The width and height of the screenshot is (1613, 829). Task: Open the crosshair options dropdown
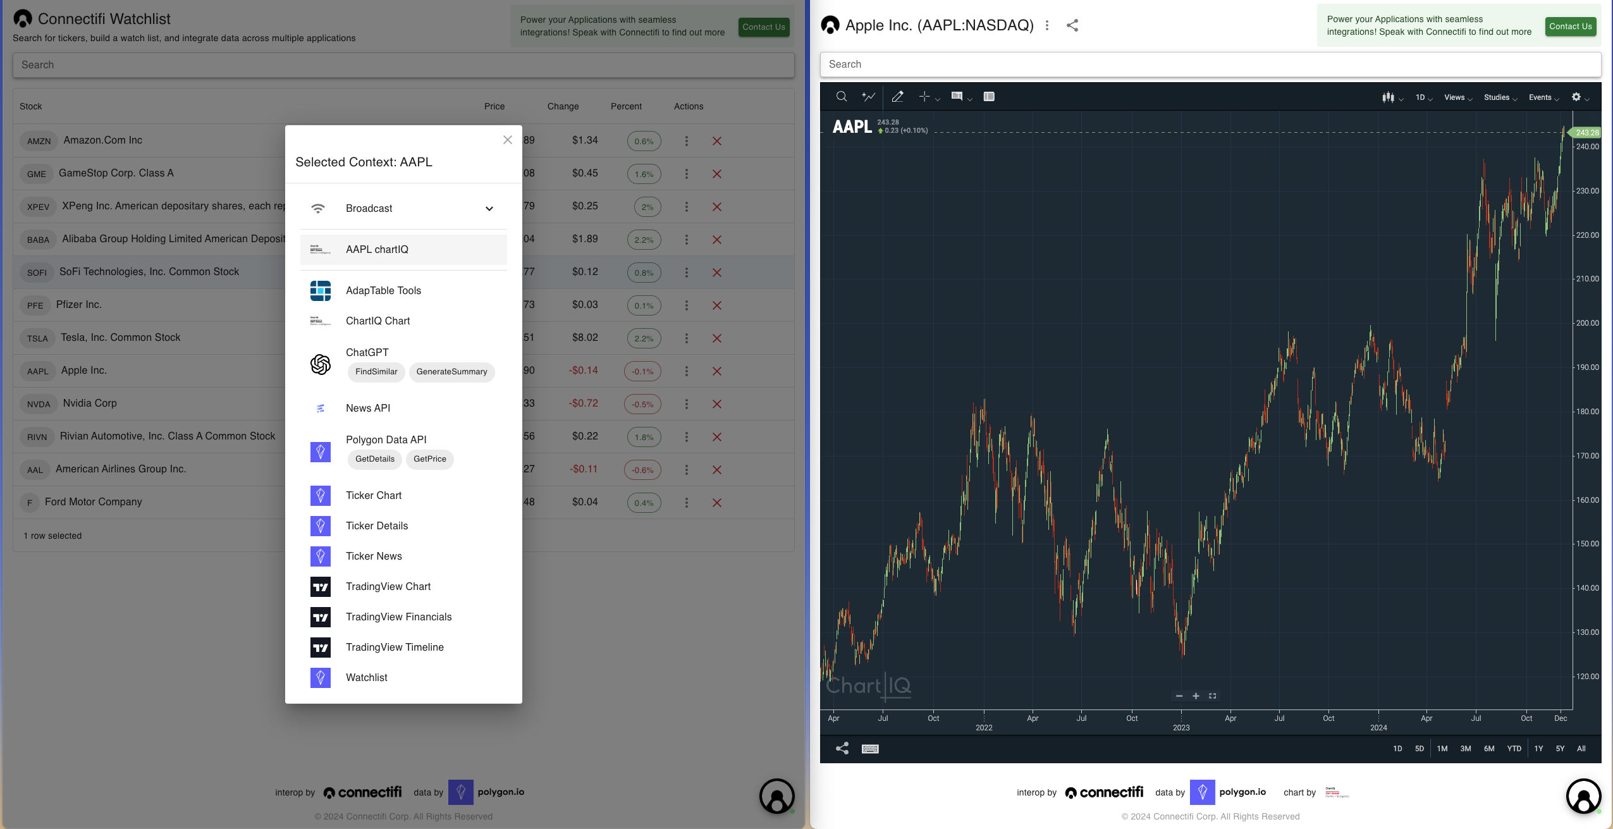[938, 99]
